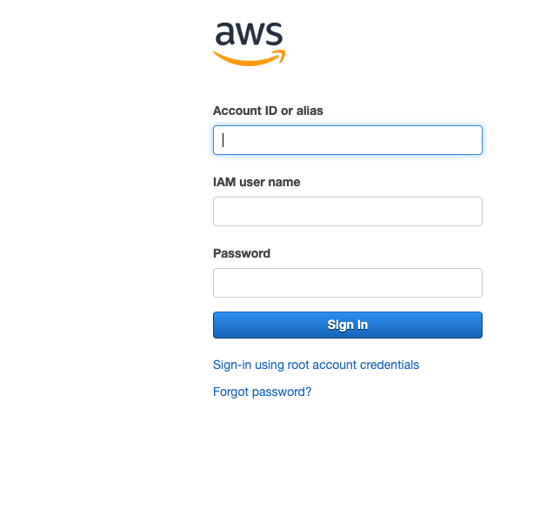This screenshot has height=523, width=533.
Task: Start password recovery via Forgot password?
Action: 262,392
